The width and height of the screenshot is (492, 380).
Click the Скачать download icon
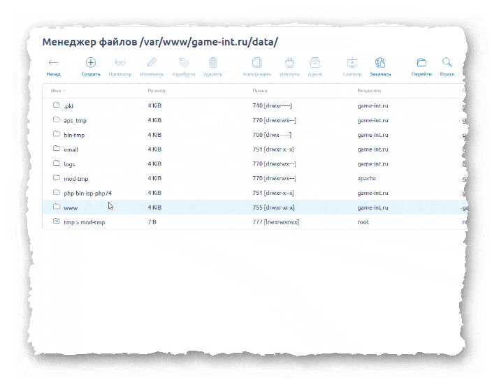(x=352, y=63)
